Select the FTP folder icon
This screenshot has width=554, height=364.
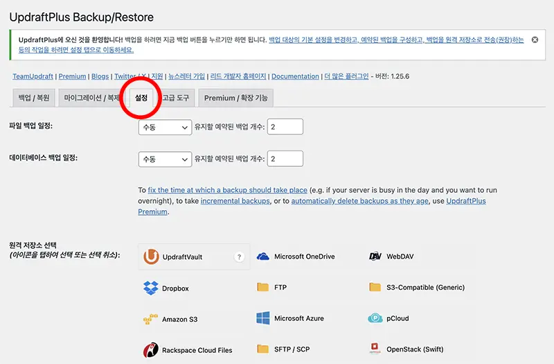click(263, 287)
